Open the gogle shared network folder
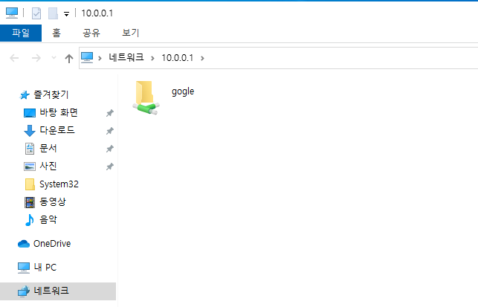478x307 pixels. 164,97
